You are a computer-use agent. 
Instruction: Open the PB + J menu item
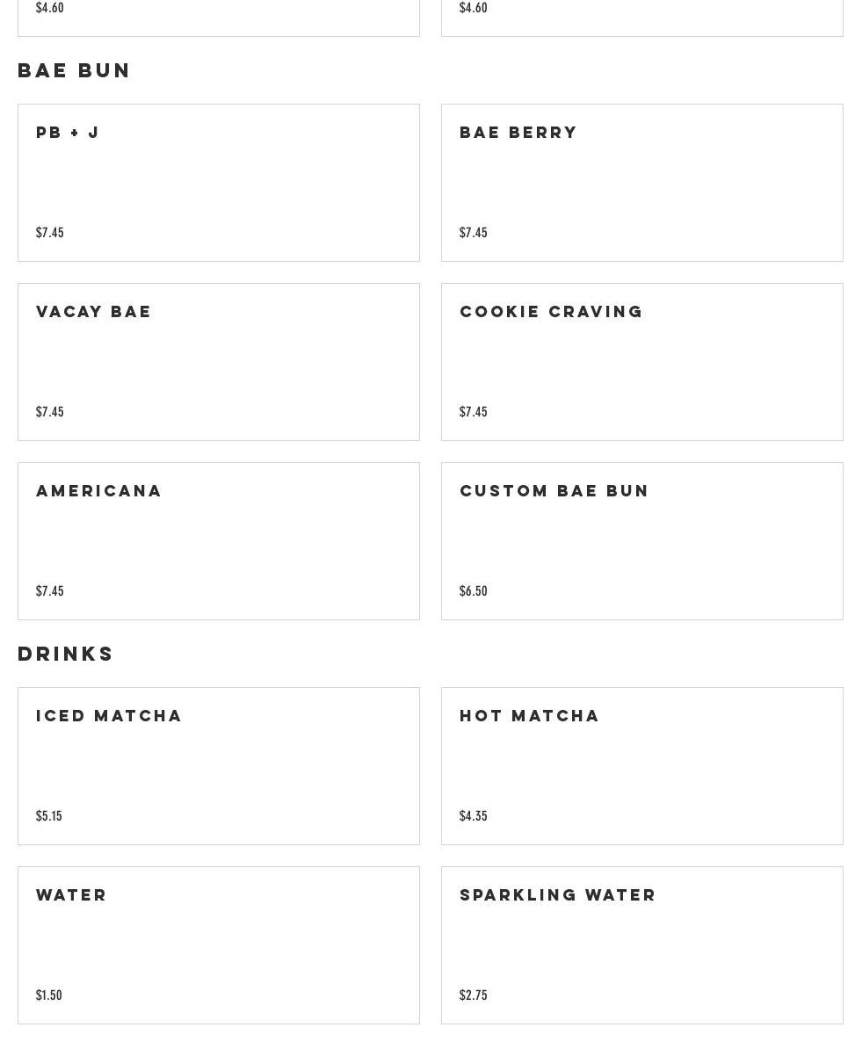[x=218, y=183]
